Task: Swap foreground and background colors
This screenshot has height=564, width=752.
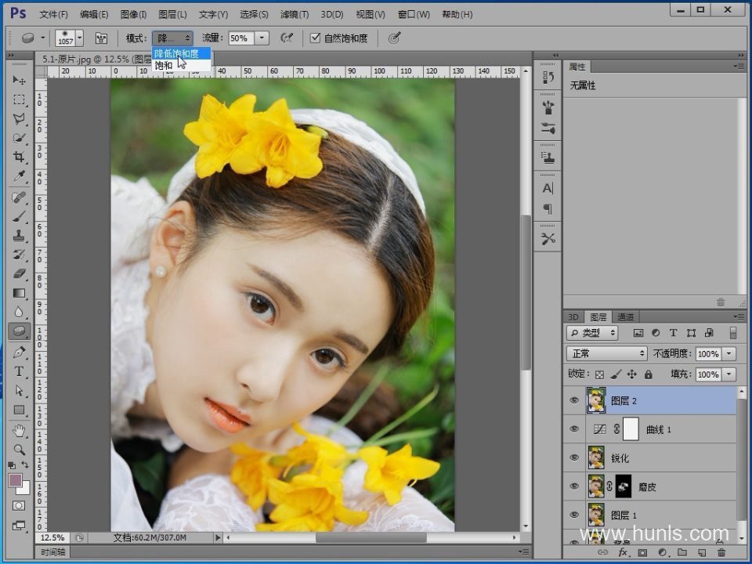Action: click(24, 465)
